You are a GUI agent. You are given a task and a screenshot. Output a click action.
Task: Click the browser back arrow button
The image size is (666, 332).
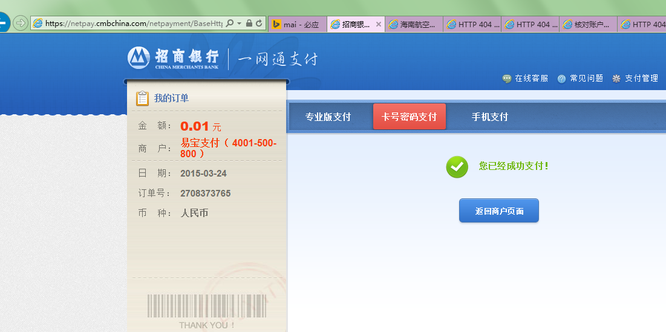[x=4, y=23]
